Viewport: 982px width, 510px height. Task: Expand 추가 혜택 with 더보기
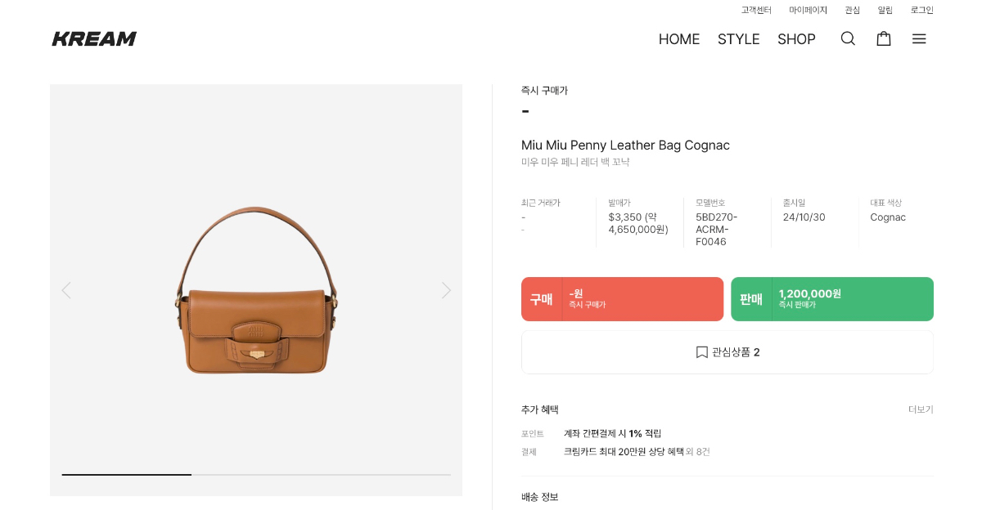[921, 409]
